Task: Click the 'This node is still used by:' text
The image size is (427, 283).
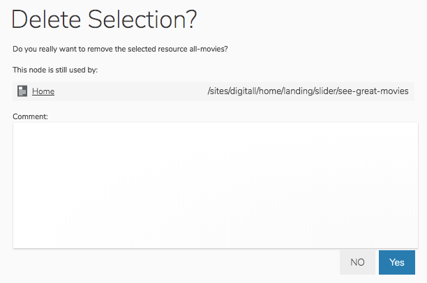Action: (x=55, y=70)
